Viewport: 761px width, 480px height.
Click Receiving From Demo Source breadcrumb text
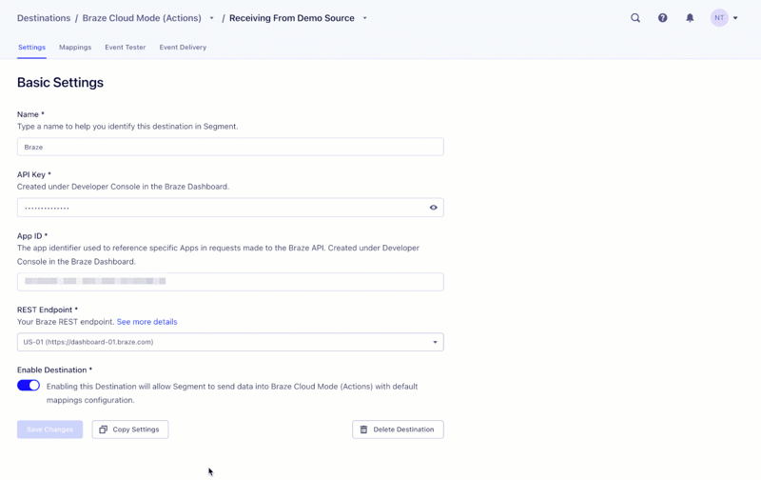[x=292, y=18]
